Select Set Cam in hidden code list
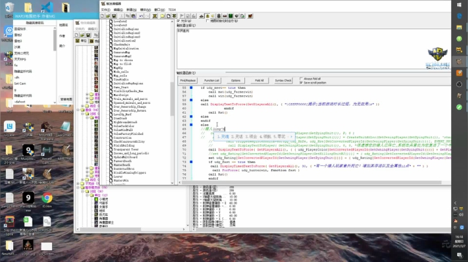The width and height of the screenshot is (468, 262). (20, 84)
